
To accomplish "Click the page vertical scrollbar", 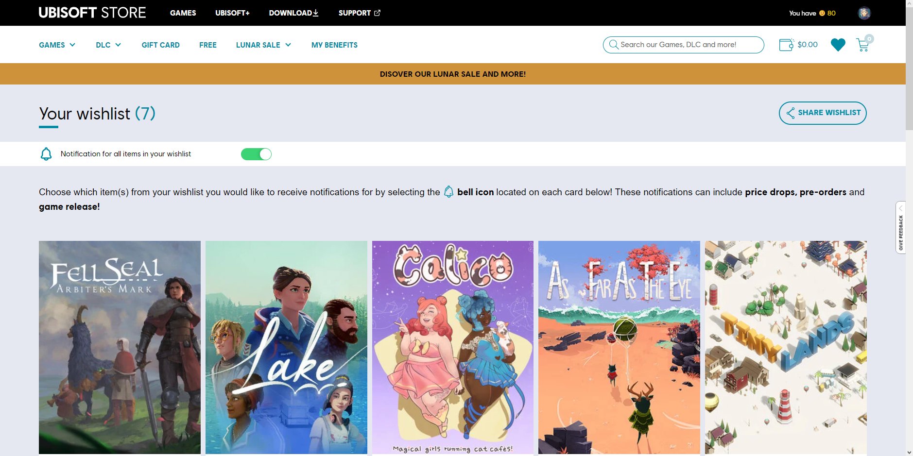I will (909, 68).
